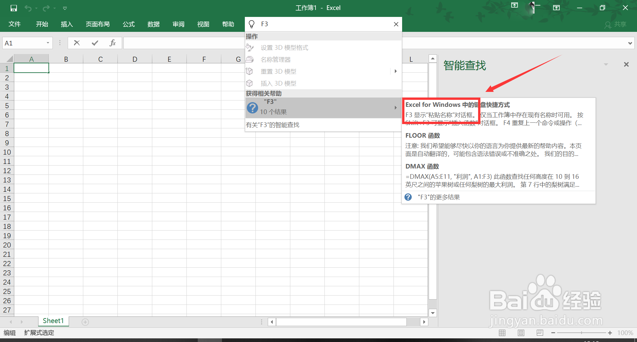
Task: Click the 100% zoom level
Action: click(x=625, y=333)
